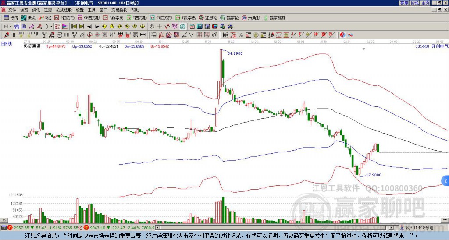Open the 板块 sector view

[28, 18]
